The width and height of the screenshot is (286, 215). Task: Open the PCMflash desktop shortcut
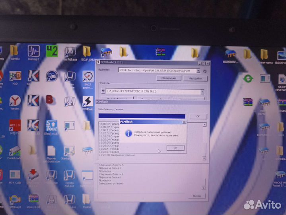click(x=88, y=102)
